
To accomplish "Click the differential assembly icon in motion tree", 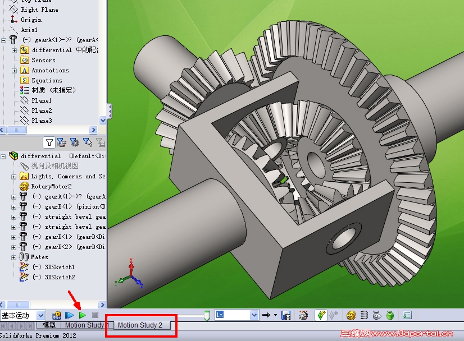I will pyautogui.click(x=13, y=156).
